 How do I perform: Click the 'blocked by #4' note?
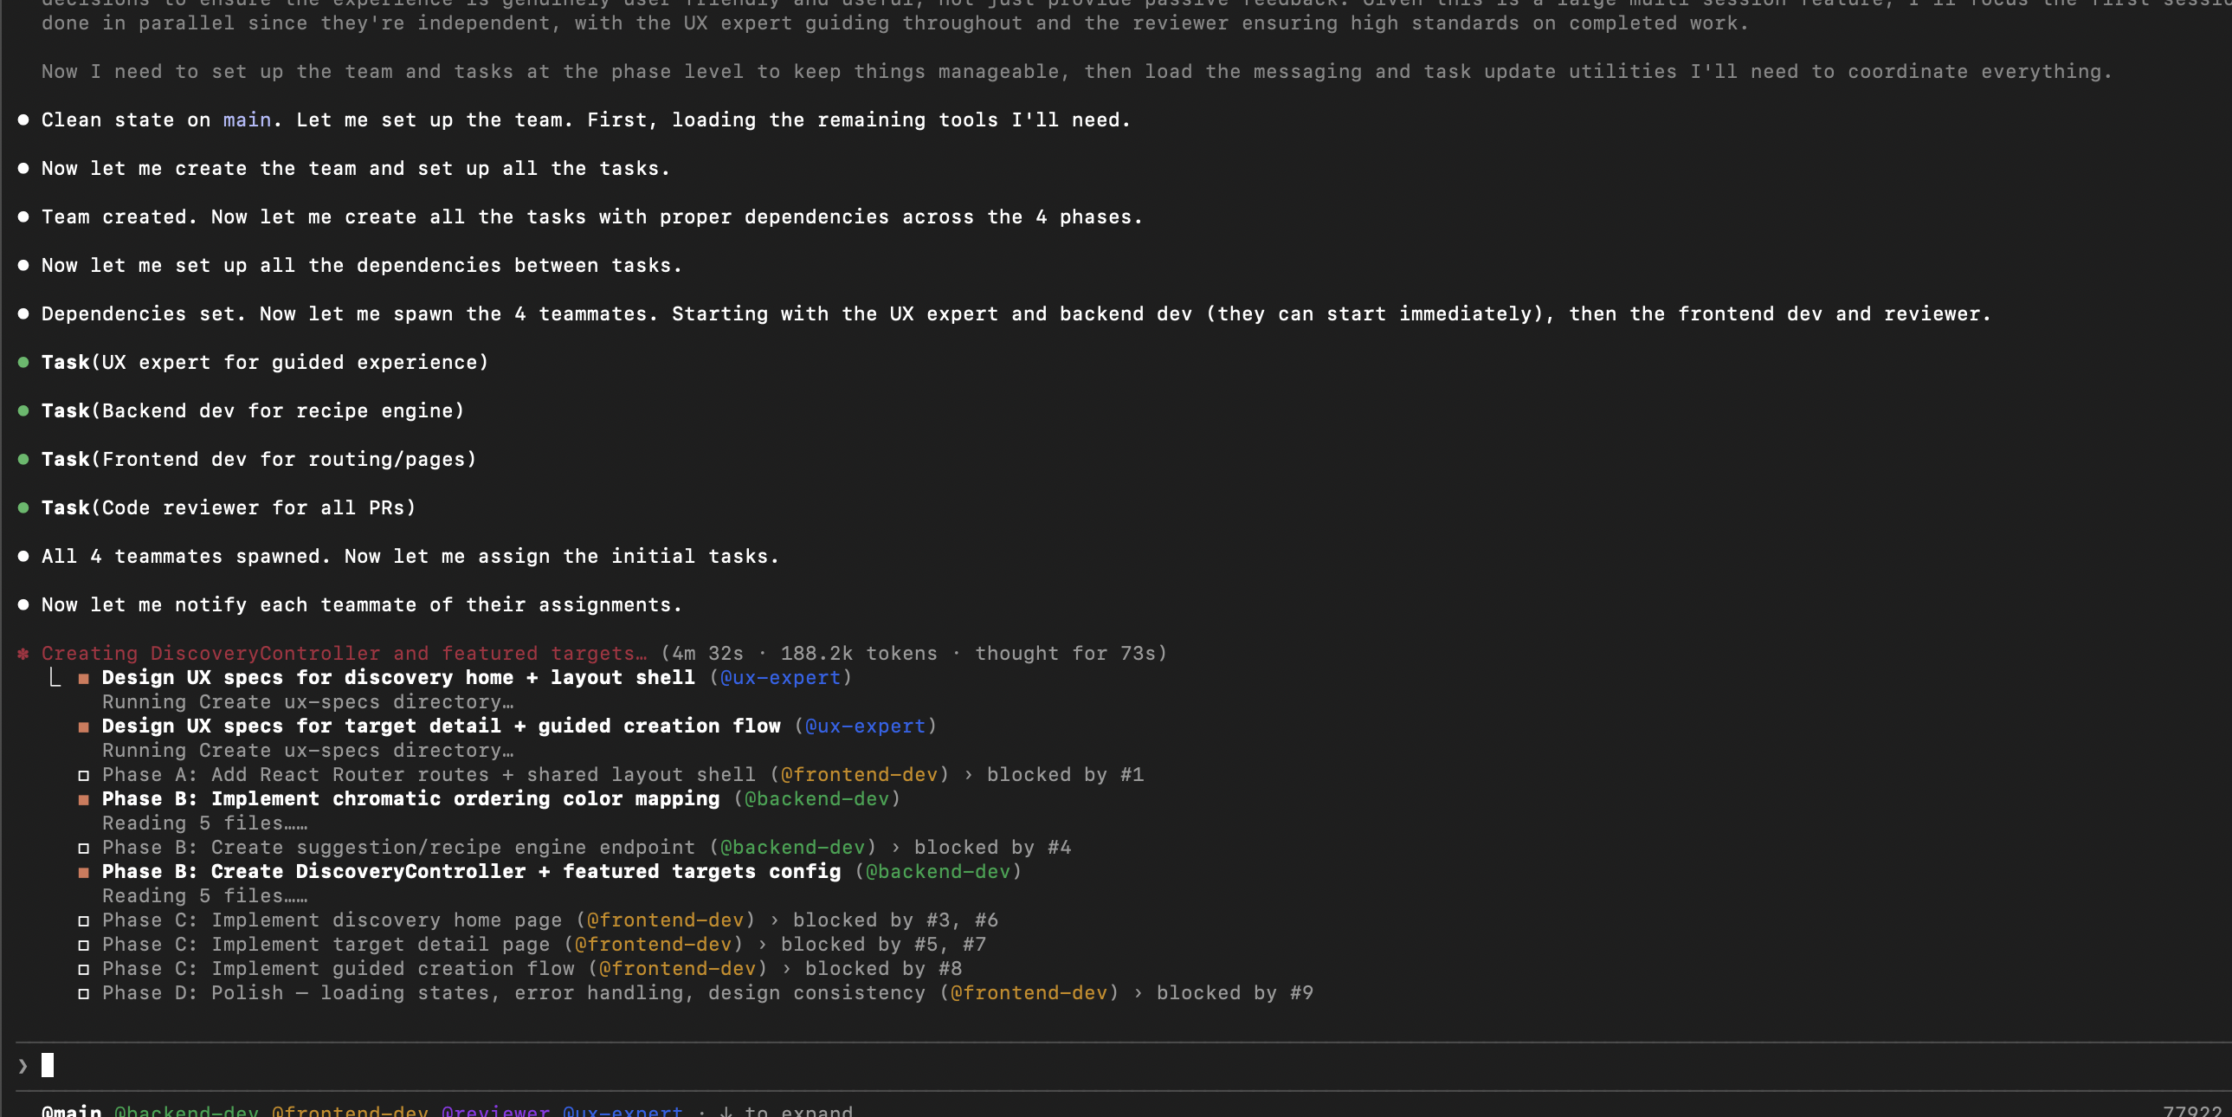(x=993, y=848)
